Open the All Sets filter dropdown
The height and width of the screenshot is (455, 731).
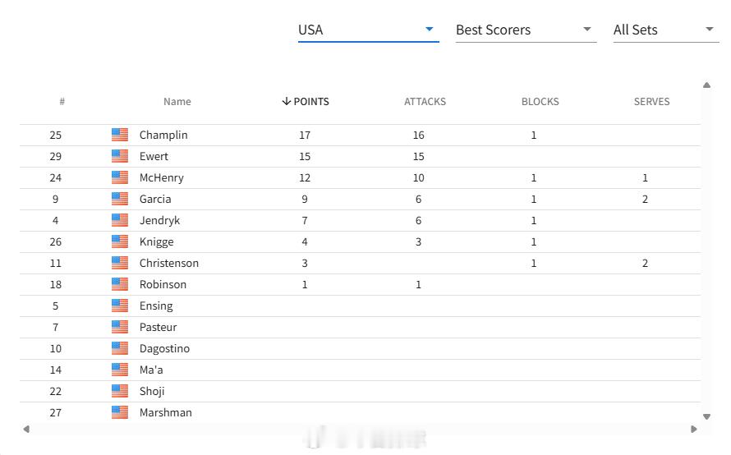coord(666,30)
